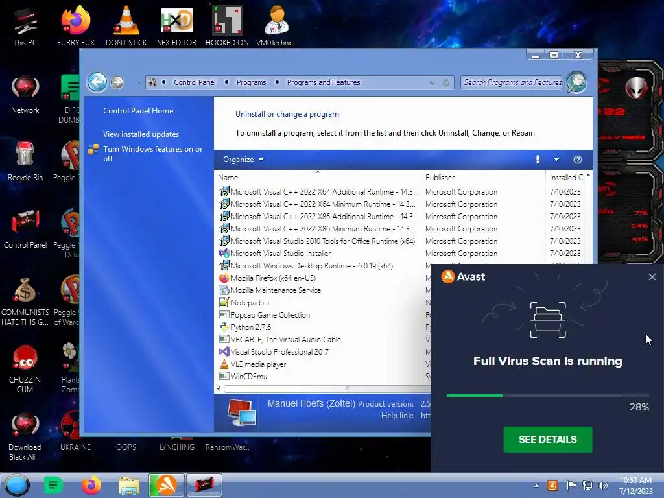Screen dimensions: 664x498
Task: Click the Avast scan progress bar
Action: [x=547, y=396]
